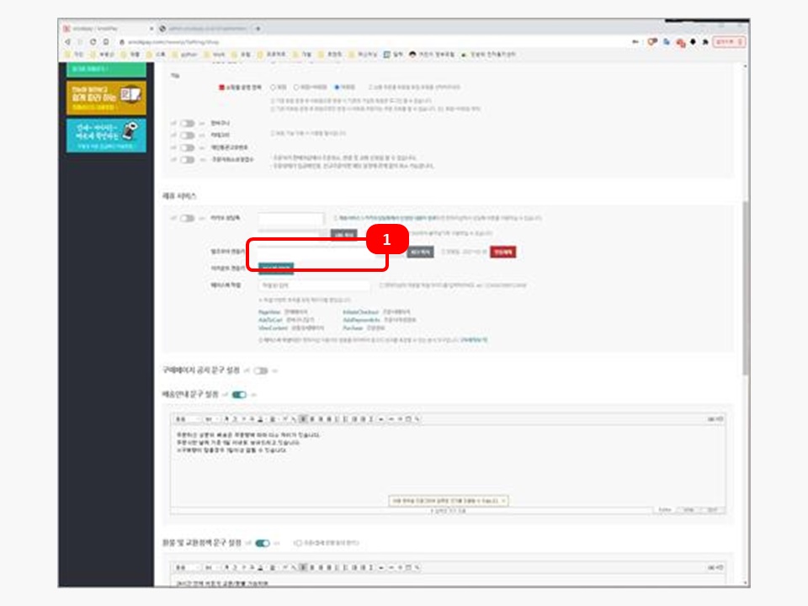
Task: Close the yellow tooltip in 배송안내 editor
Action: [503, 500]
